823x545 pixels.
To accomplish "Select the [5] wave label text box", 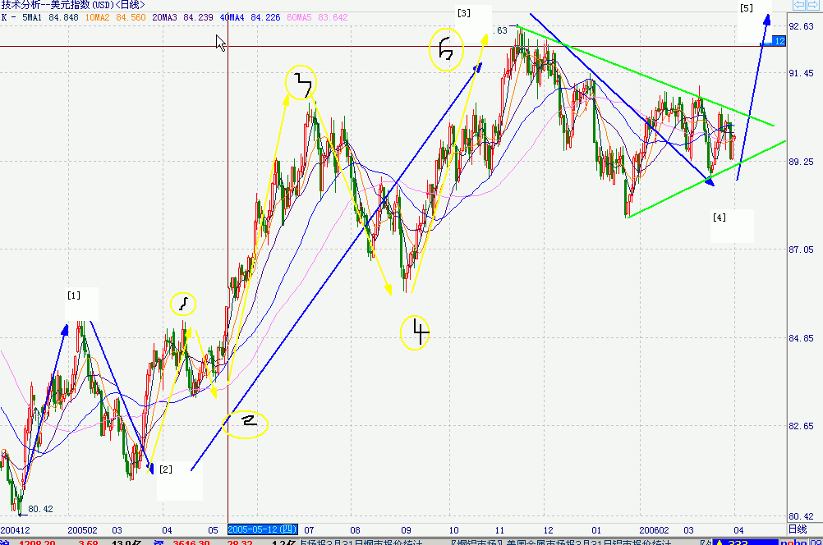I will pyautogui.click(x=754, y=21).
